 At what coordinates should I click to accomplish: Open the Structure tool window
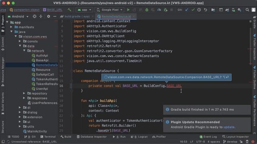pyautogui.click(x=3, y=127)
